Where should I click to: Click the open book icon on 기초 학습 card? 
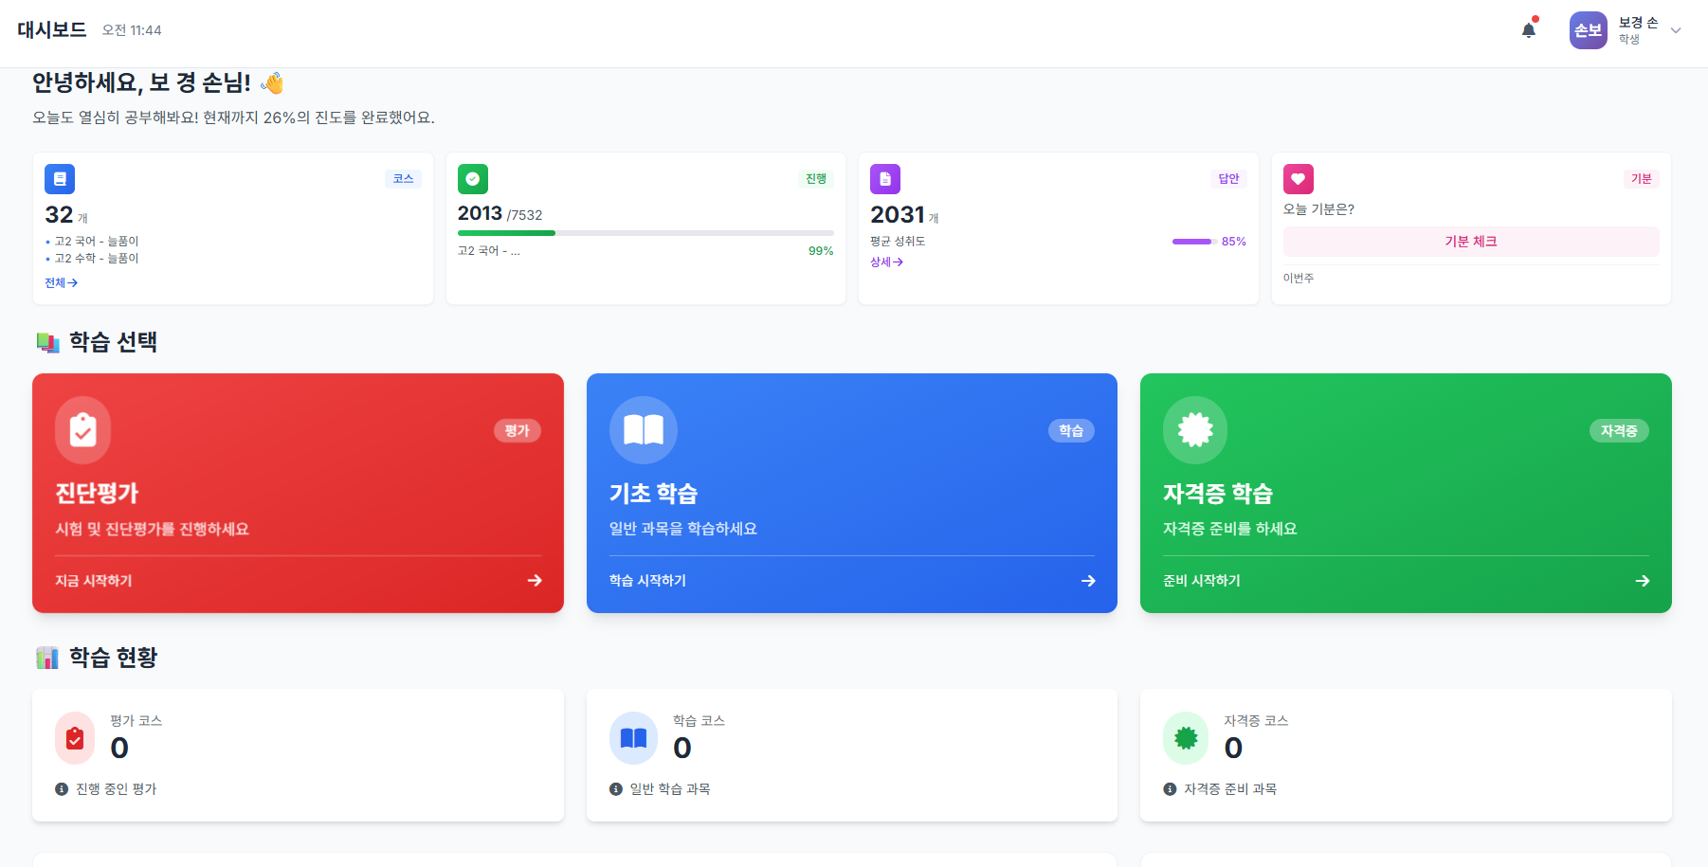[643, 430]
